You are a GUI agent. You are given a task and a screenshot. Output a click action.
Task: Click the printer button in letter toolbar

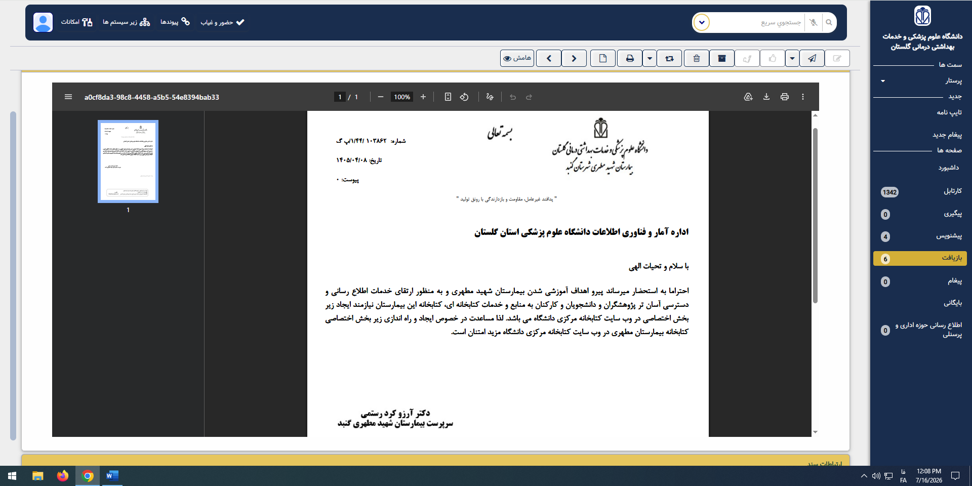(x=630, y=58)
